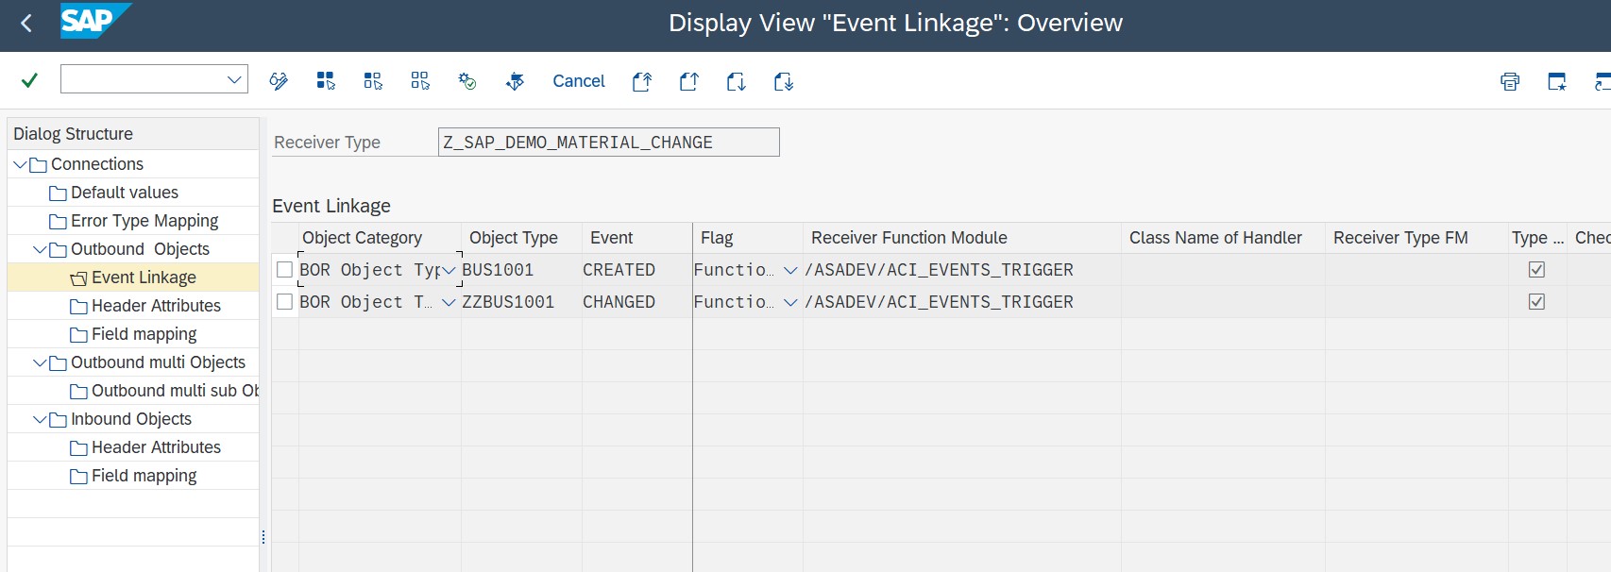Click the Deselect All toolbar icon
1611x572 pixels.
tap(420, 81)
